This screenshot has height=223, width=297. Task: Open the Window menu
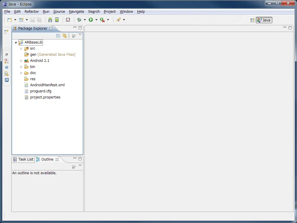(x=126, y=12)
